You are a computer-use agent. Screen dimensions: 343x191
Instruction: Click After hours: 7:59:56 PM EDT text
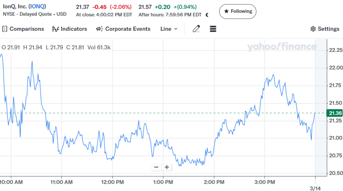170,15
